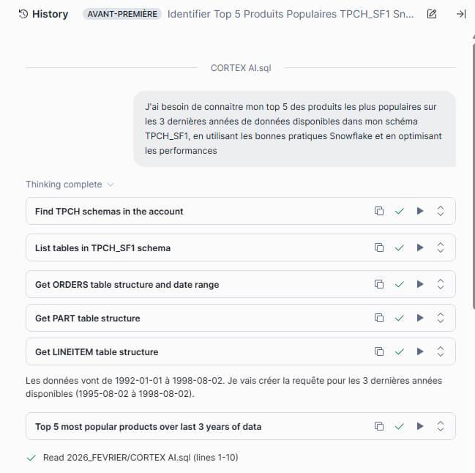
Task: Expand the 'List tables in TPCH_SF1 schema' block
Action: coord(441,247)
